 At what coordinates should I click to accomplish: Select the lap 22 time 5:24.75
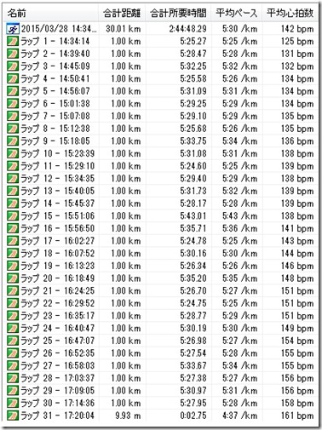(x=193, y=304)
